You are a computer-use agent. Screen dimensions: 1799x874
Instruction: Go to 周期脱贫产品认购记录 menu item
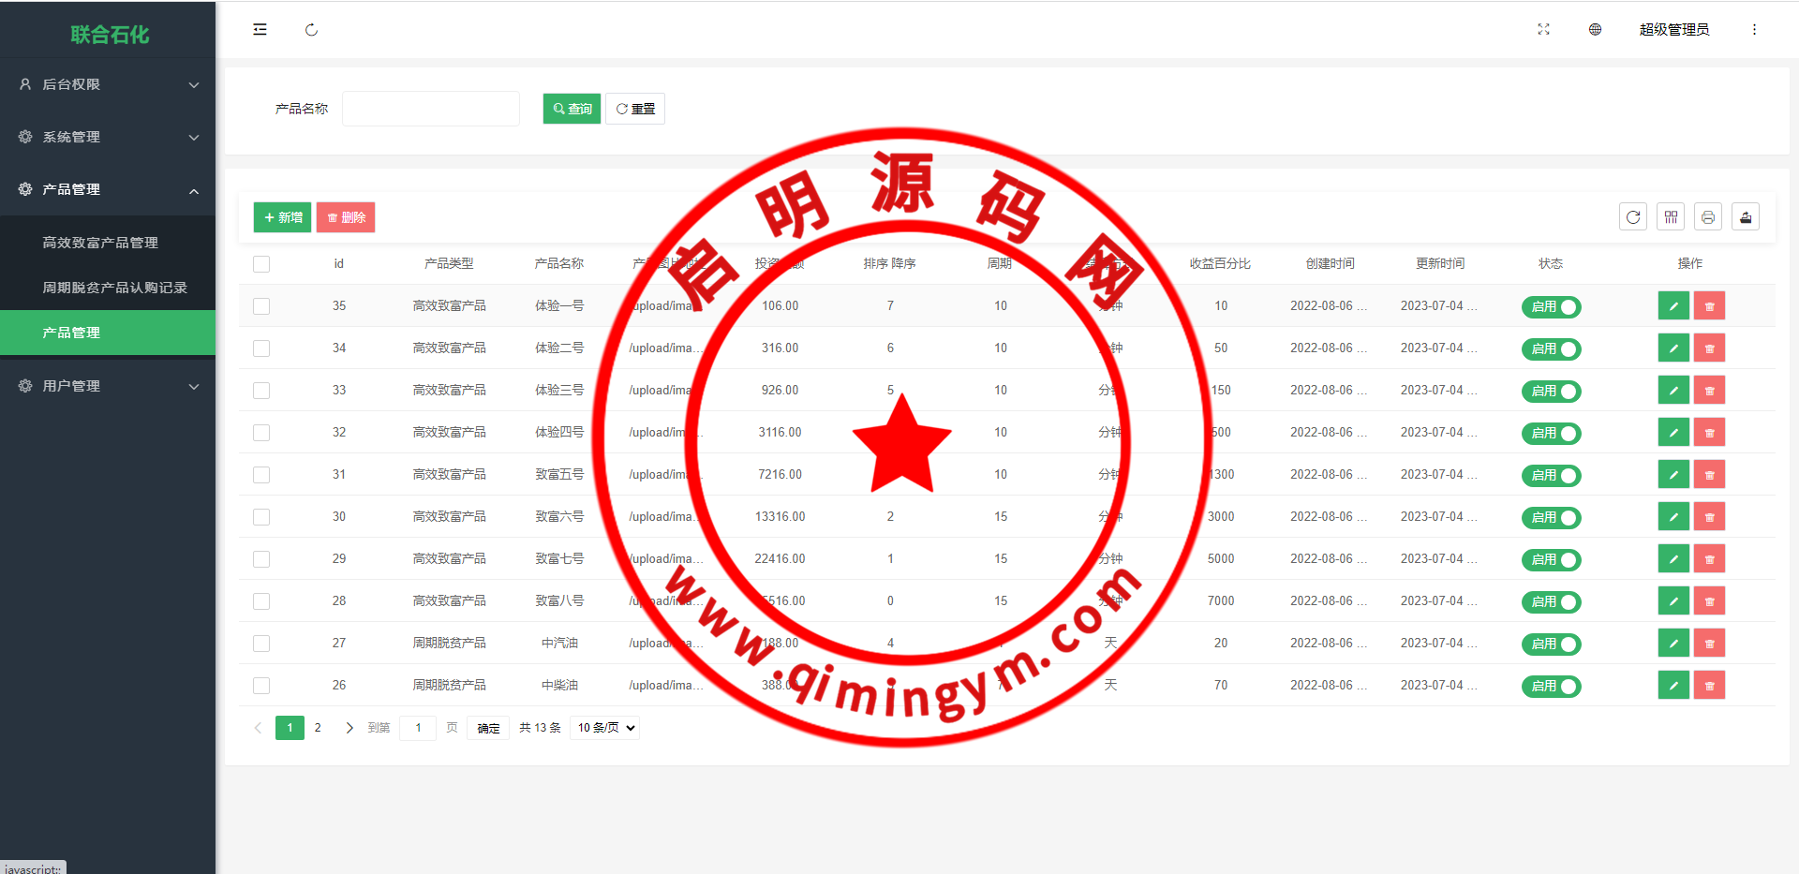pos(114,288)
